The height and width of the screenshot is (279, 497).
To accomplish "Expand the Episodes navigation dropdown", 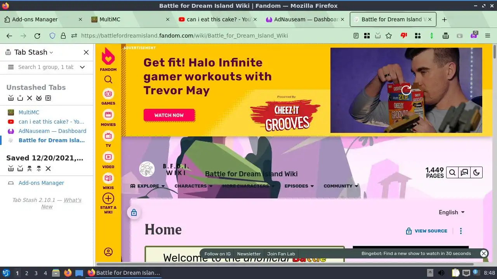I will coord(299,186).
